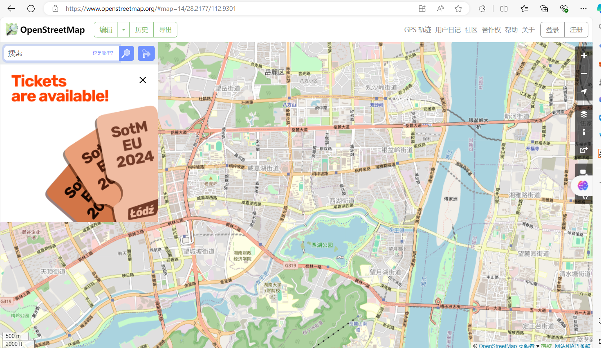
Task: Open the map layers panel
Action: click(x=584, y=115)
